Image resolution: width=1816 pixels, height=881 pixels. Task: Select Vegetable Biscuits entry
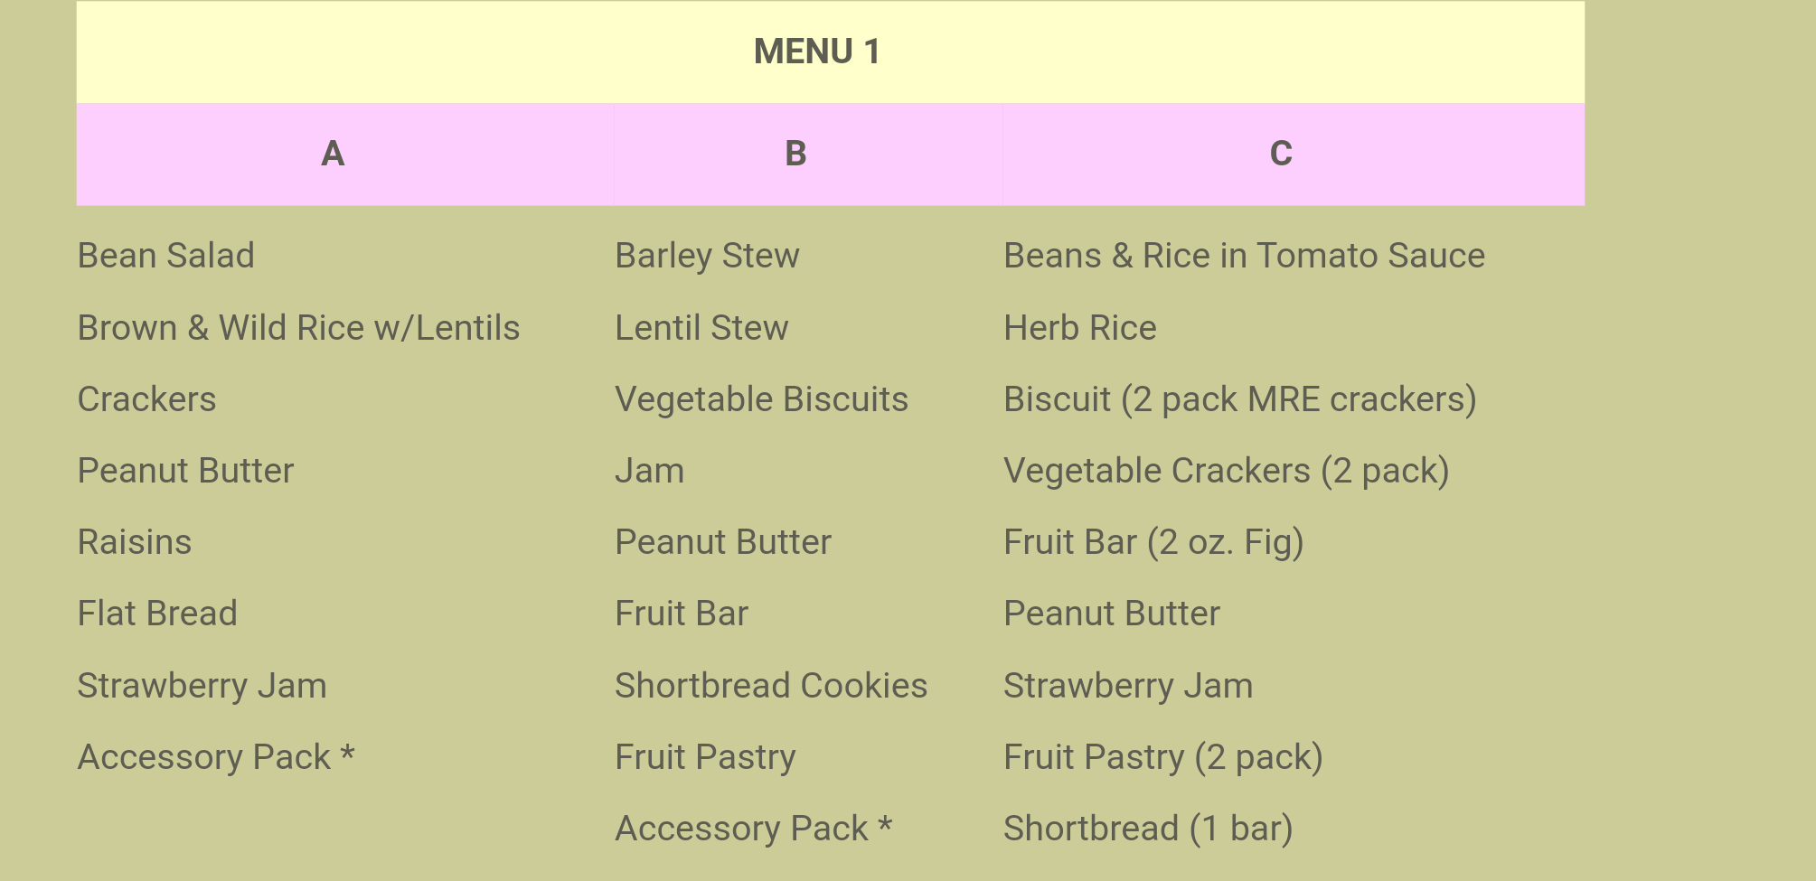click(761, 399)
